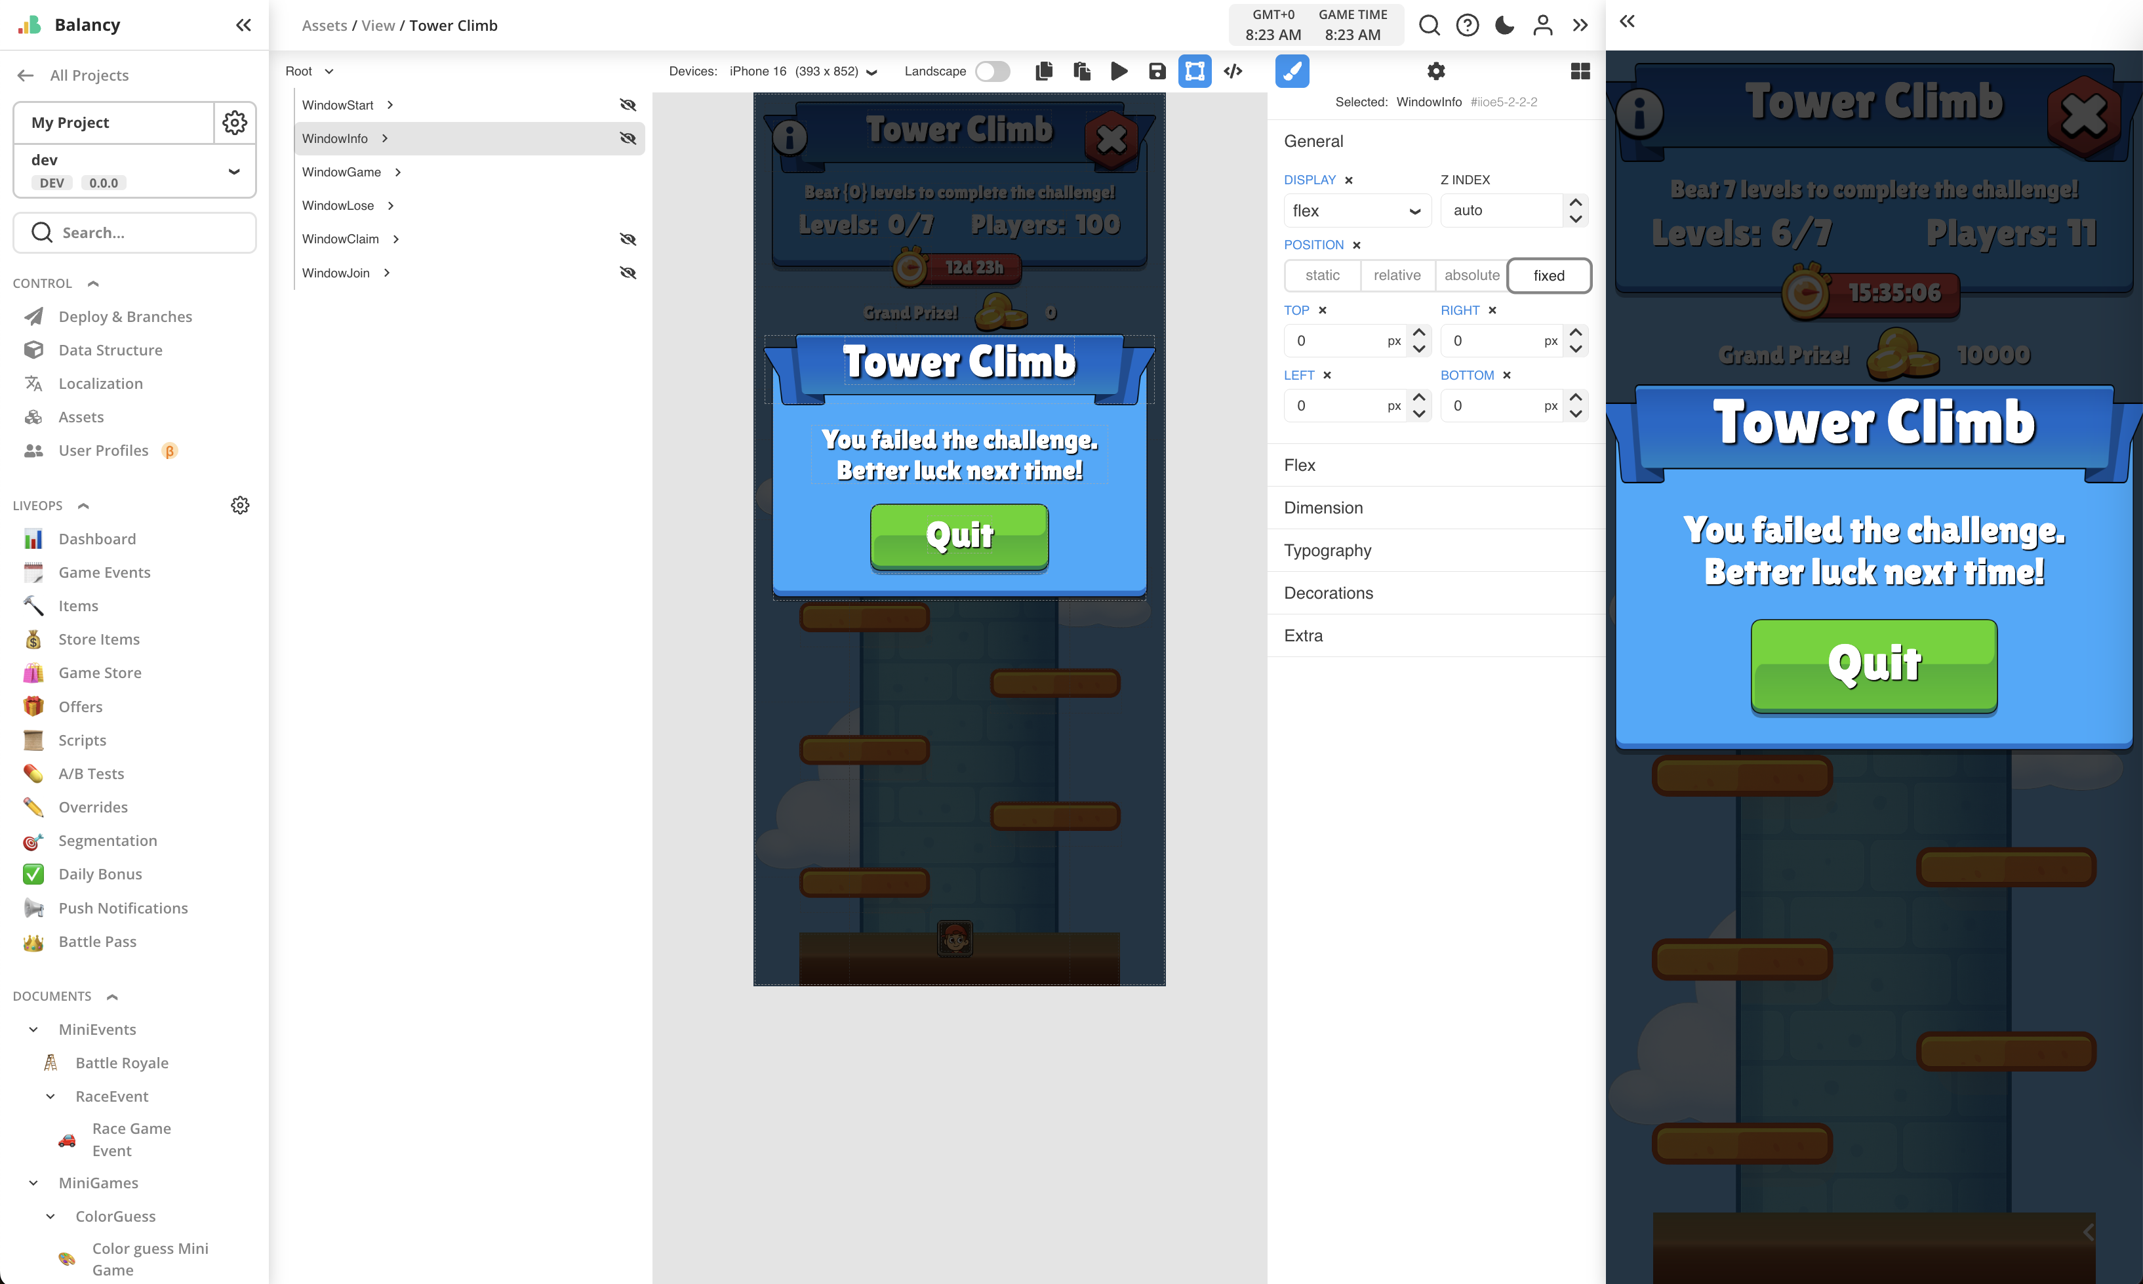Click the copy icon in toolbar
Screen dimensions: 2143x1284
click(1044, 71)
